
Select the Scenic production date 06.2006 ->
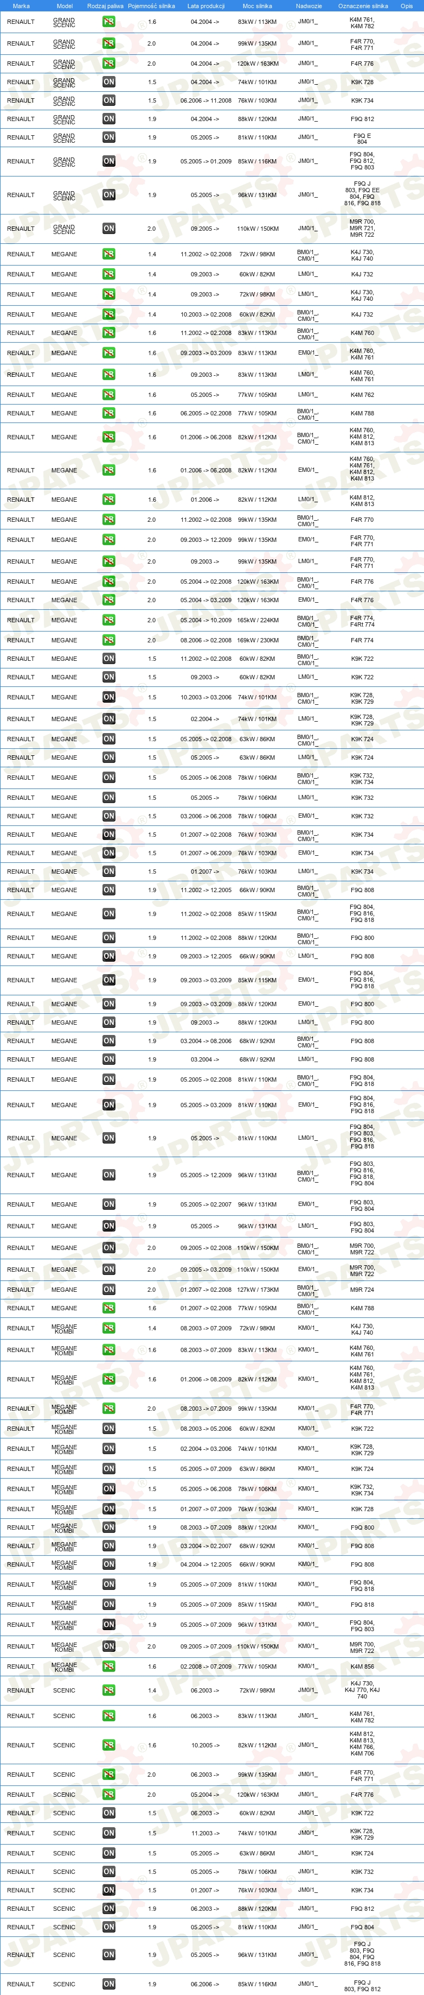[205, 1984]
